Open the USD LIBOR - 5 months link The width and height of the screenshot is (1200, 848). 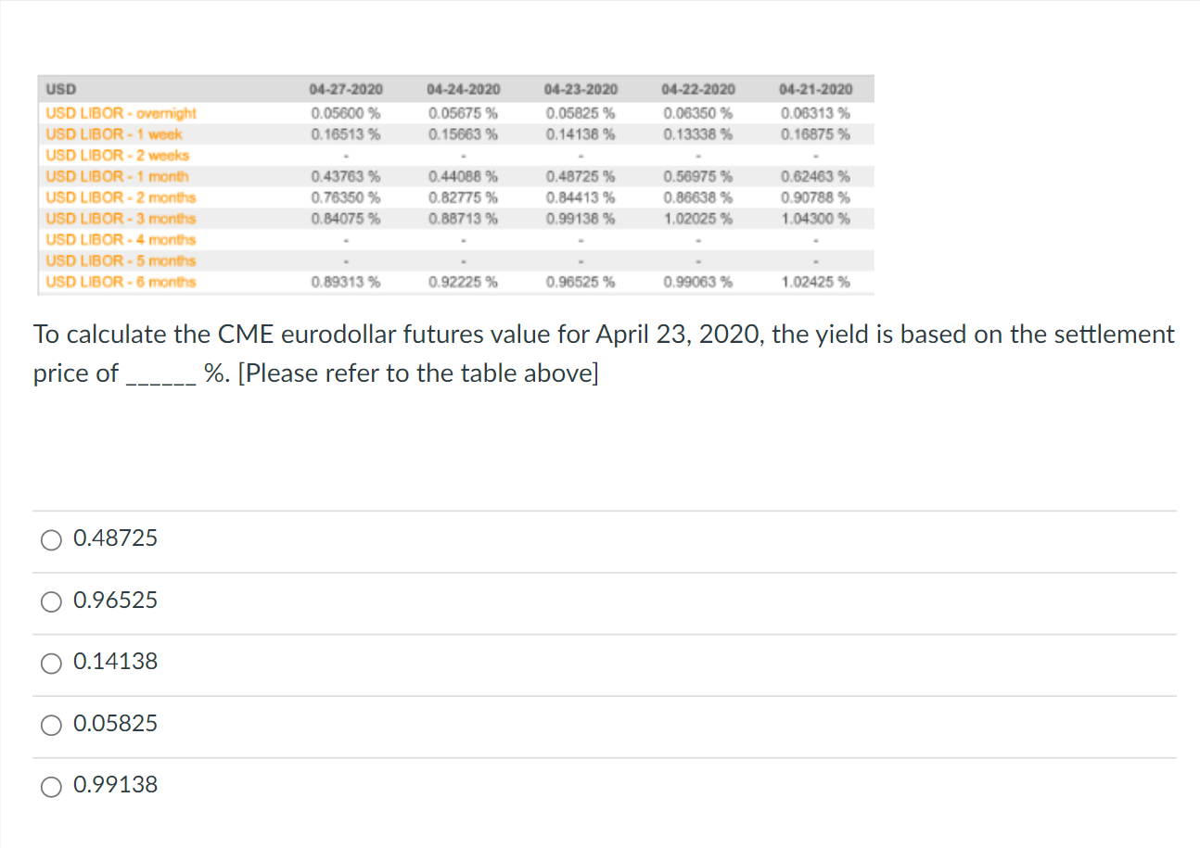pos(121,260)
